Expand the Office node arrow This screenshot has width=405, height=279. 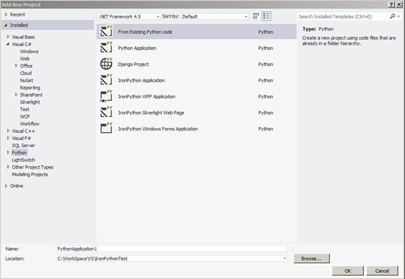tap(16, 66)
